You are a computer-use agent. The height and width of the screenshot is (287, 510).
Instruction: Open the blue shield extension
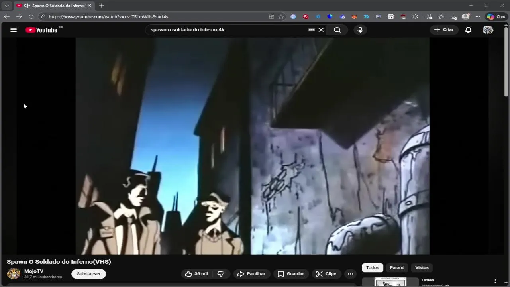(x=330, y=17)
